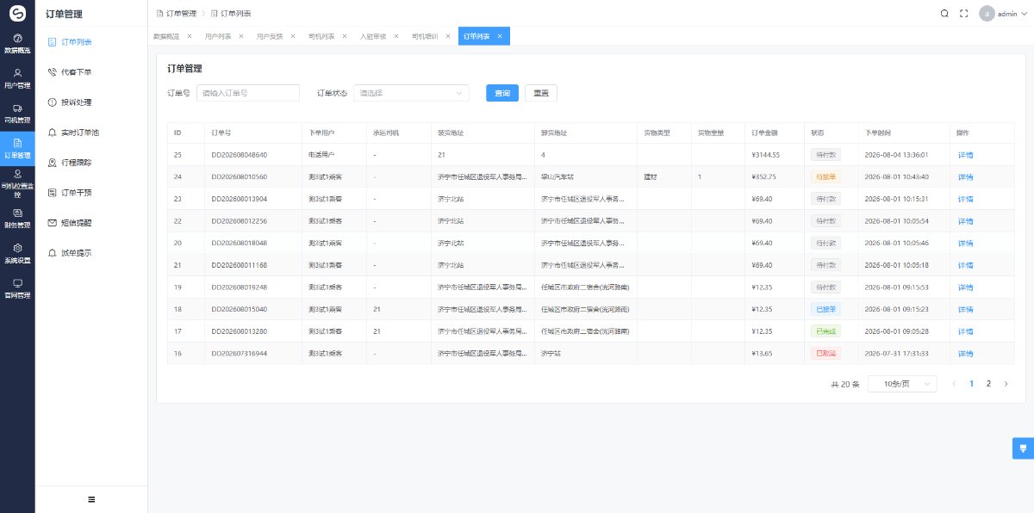Open 详情 for order DD202608010560

point(965,176)
